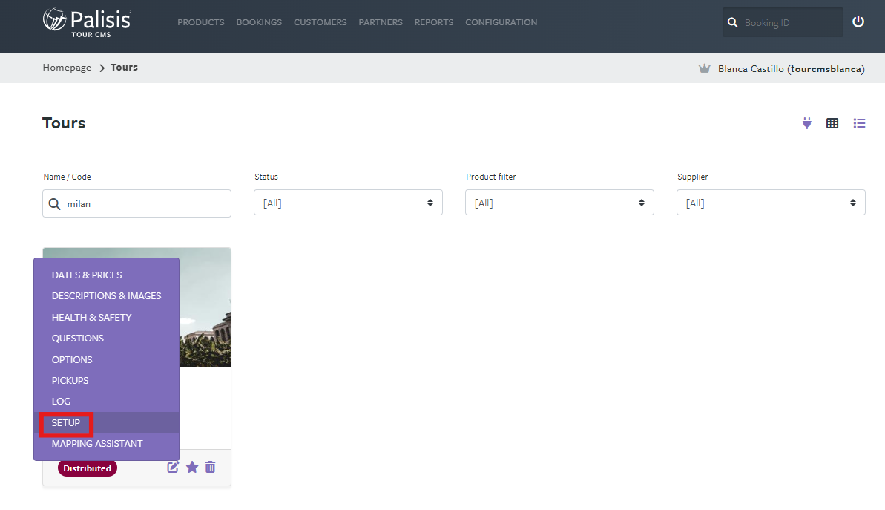Choose QUESTIONS in the popup menu
This screenshot has height=510, width=885.
click(x=78, y=339)
